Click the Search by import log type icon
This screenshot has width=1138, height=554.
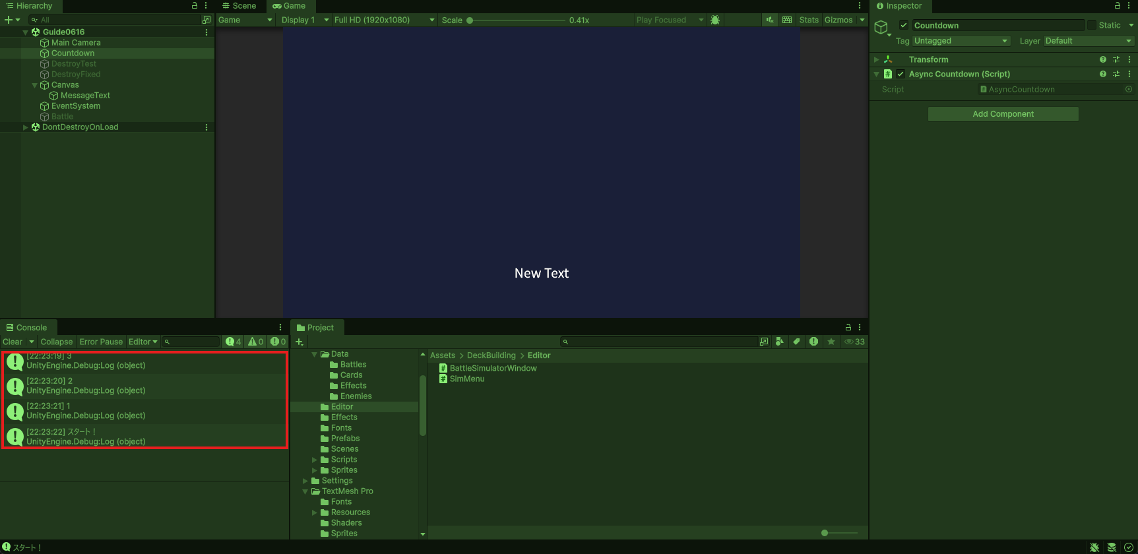click(813, 342)
